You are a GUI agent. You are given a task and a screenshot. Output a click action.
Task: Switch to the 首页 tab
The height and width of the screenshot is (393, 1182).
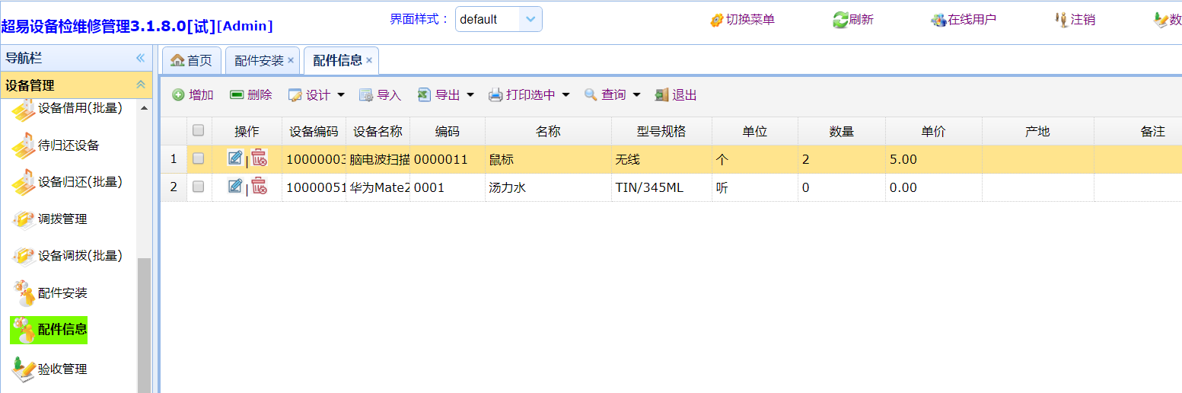[192, 61]
